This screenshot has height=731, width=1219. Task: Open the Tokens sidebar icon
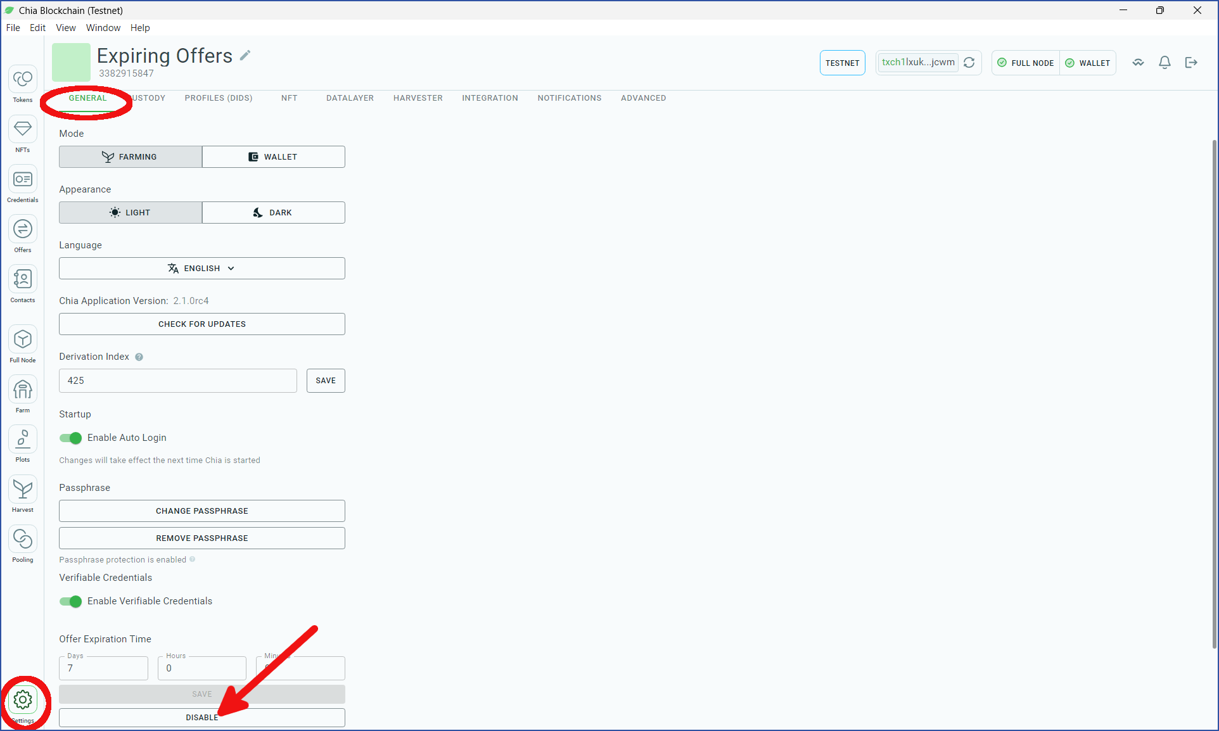23,79
